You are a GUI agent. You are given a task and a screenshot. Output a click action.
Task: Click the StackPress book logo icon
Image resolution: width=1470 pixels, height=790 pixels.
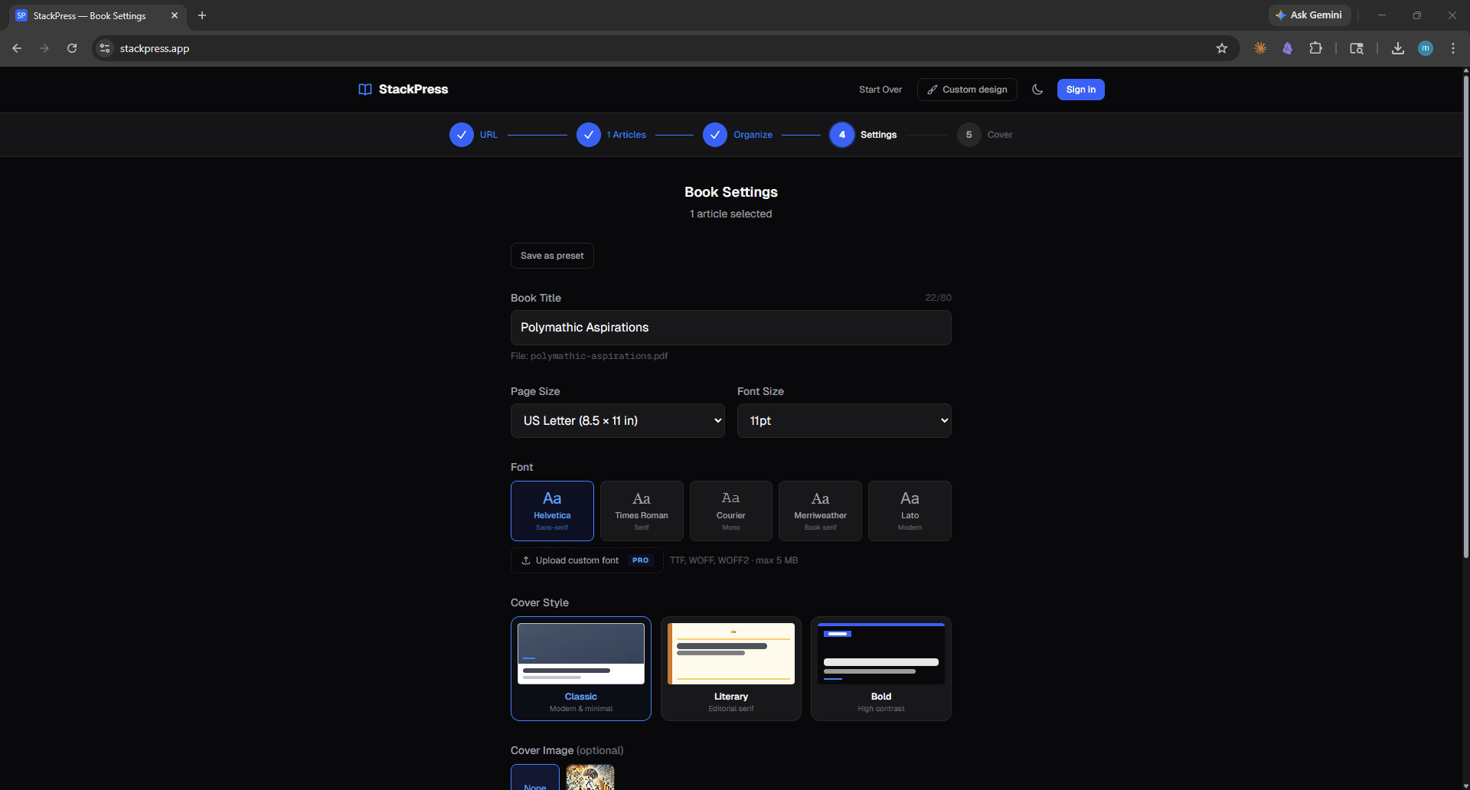[365, 90]
